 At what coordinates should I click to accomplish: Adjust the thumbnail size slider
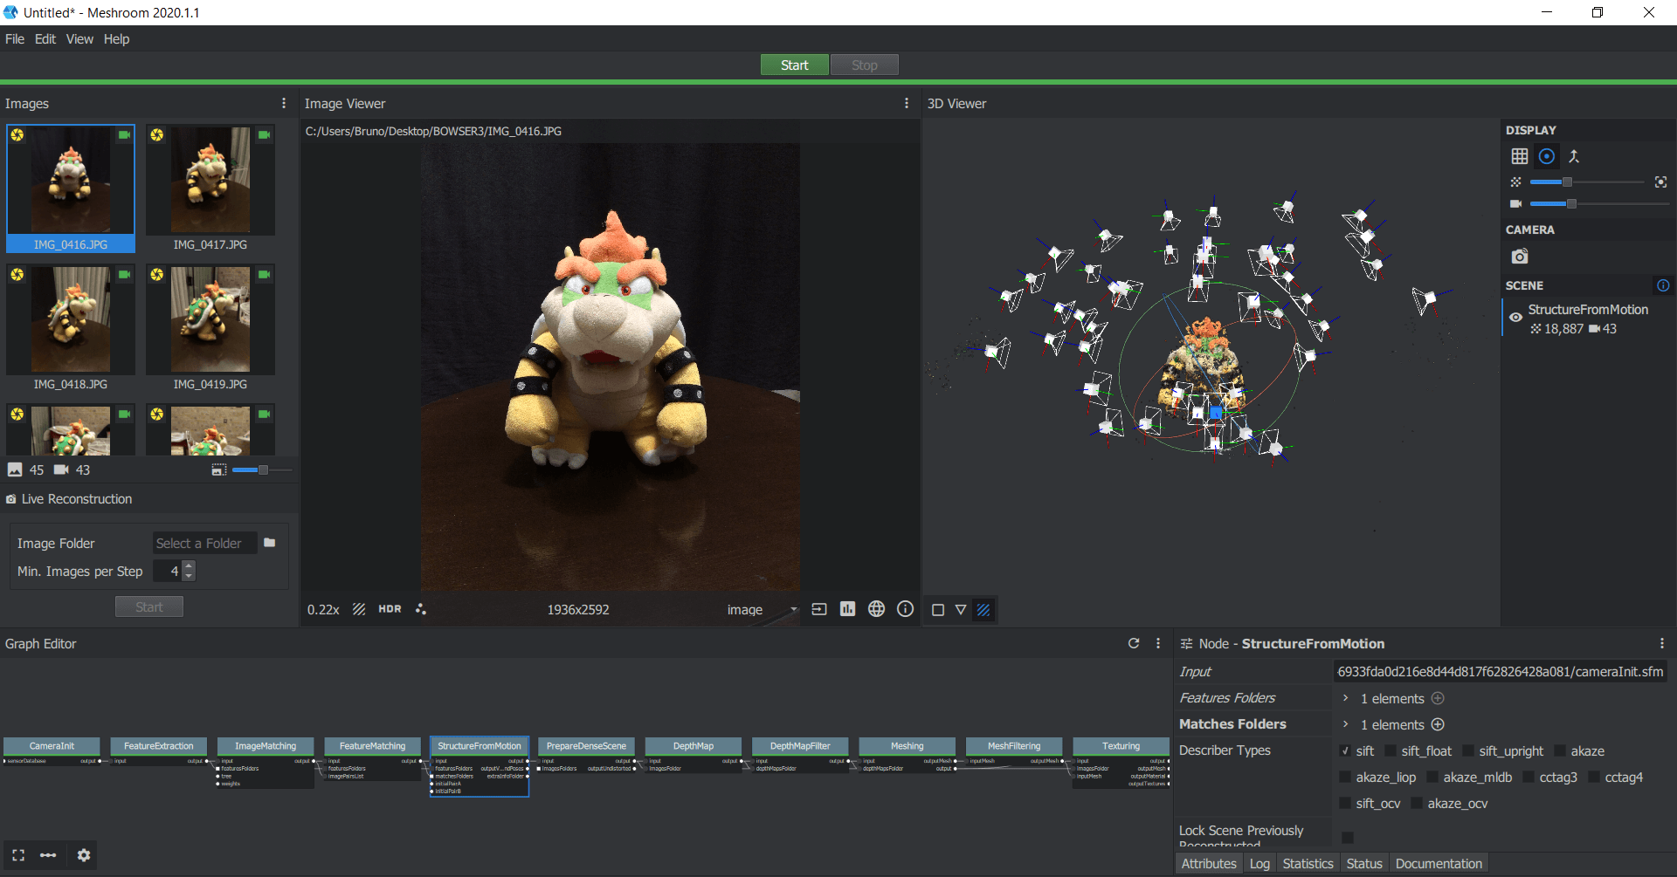pyautogui.click(x=262, y=469)
